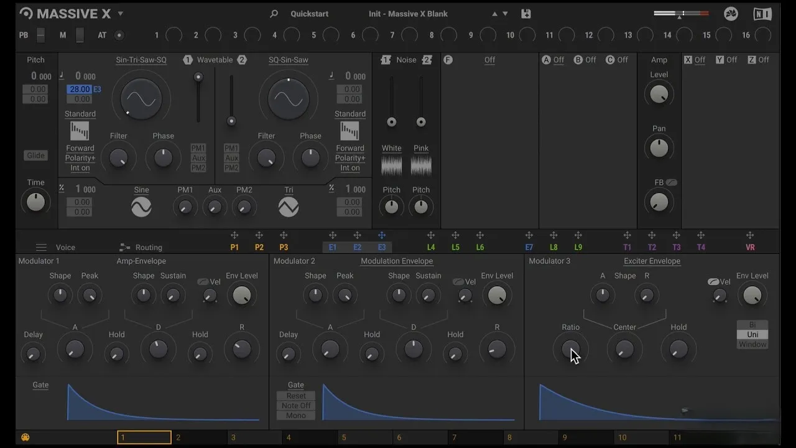
Task: Click oscillator 1 PM1 routing button
Action: [x=198, y=148]
